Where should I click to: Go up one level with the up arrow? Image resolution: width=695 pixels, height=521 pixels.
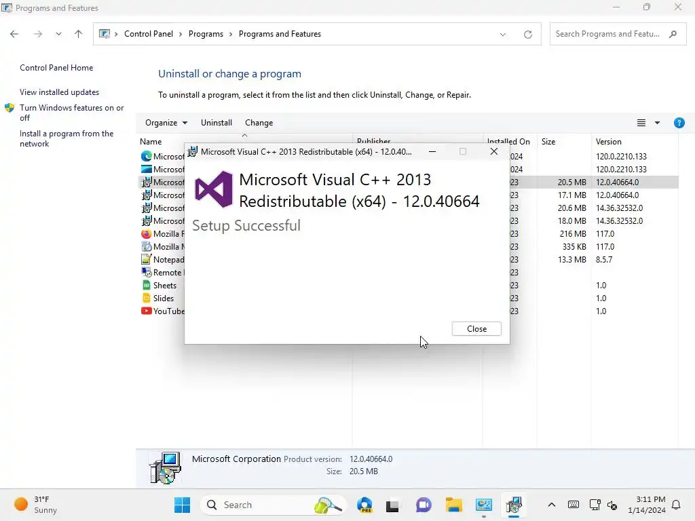pos(79,34)
